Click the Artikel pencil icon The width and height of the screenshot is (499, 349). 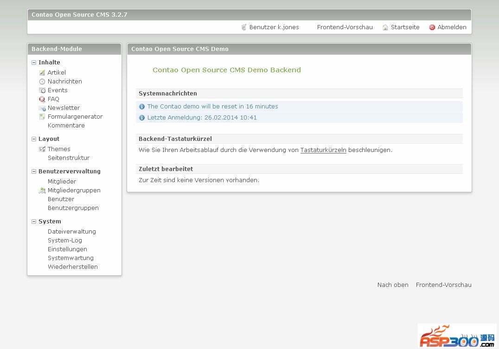point(42,73)
